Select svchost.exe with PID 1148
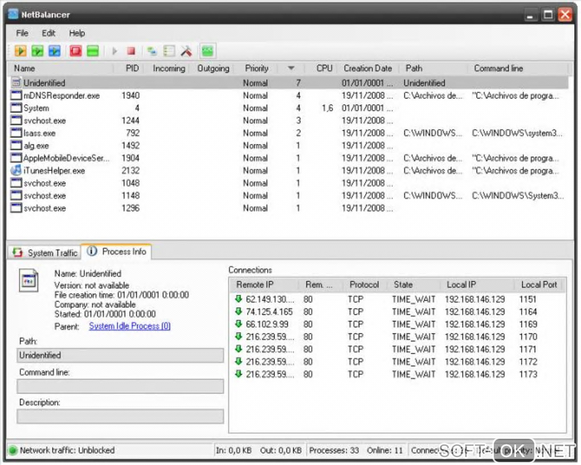This screenshot has width=581, height=465. (x=289, y=195)
